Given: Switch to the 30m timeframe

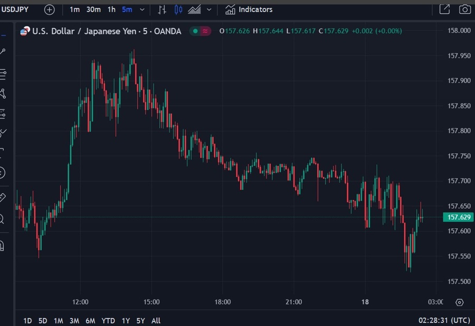Looking at the screenshot, I should coord(93,10).
